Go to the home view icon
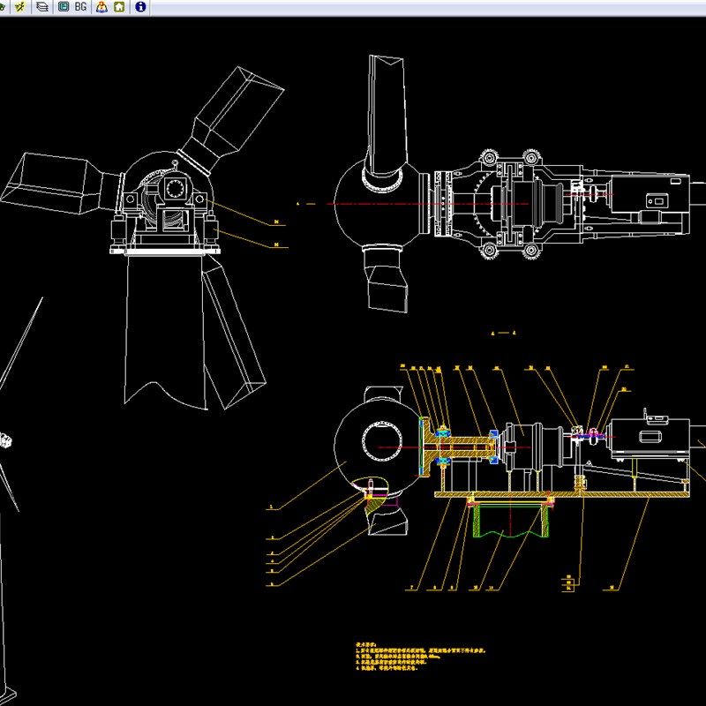The width and height of the screenshot is (706, 706). pyautogui.click(x=119, y=7)
